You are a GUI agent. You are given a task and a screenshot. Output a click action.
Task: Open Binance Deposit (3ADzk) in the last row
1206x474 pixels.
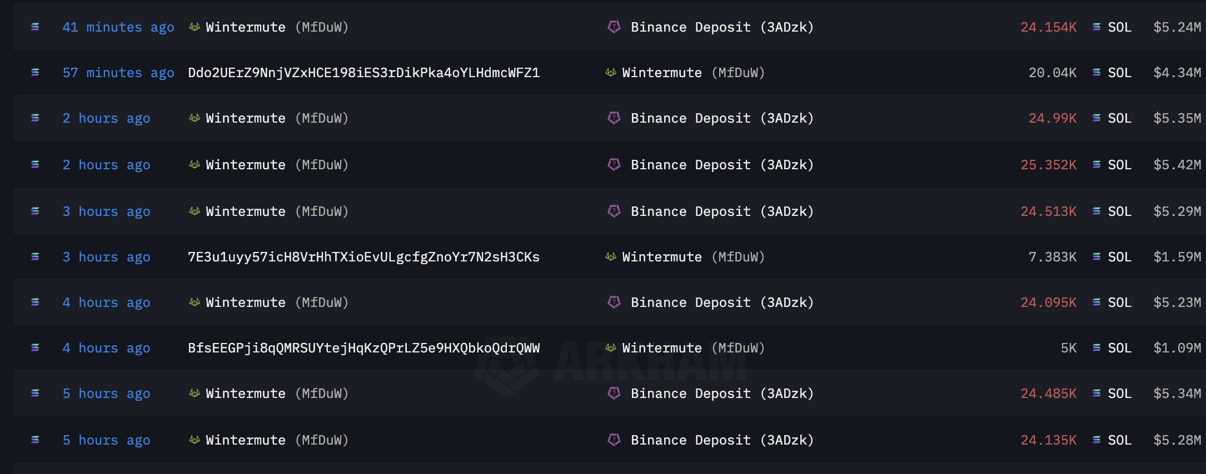pyautogui.click(x=722, y=440)
